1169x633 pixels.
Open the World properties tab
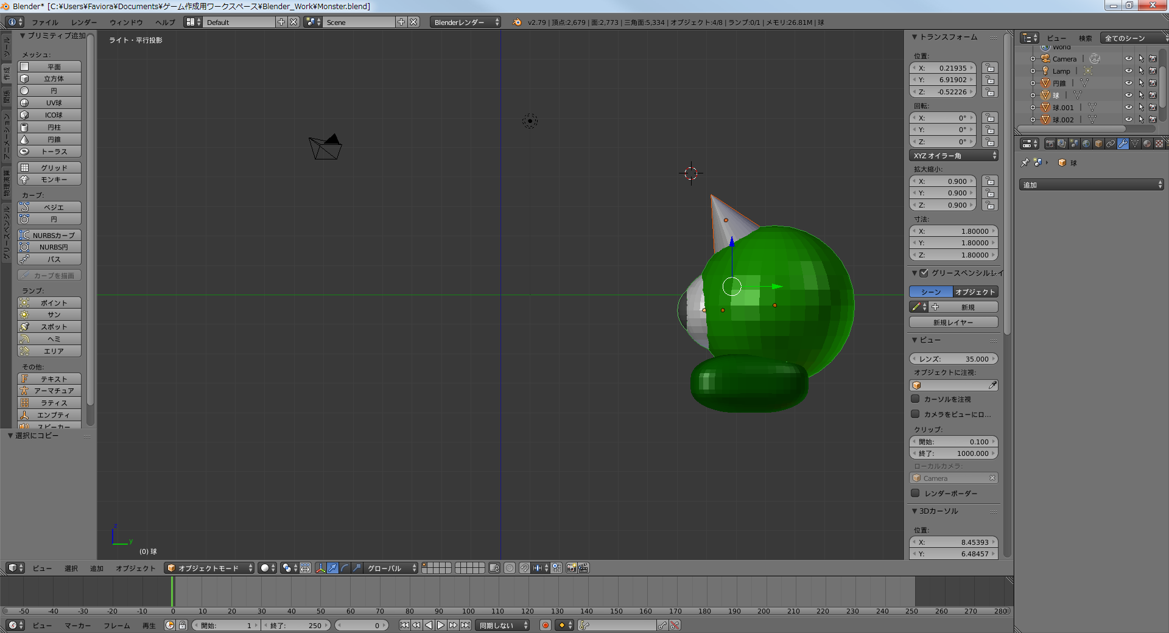1086,144
